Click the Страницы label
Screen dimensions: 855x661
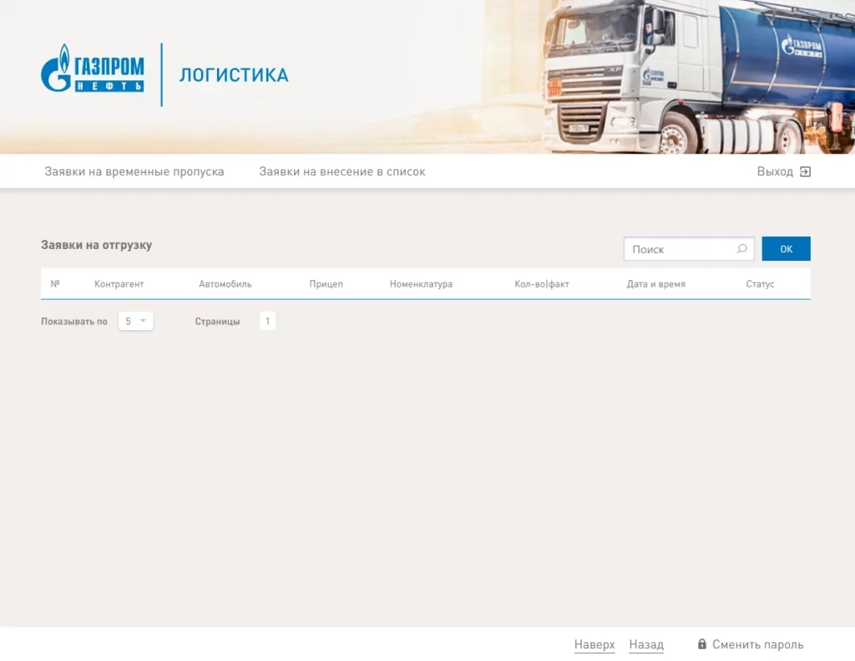pyautogui.click(x=217, y=322)
